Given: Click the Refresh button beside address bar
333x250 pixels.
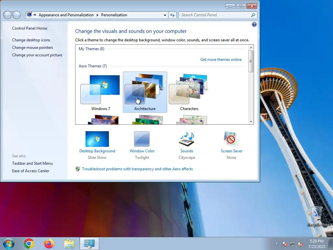Looking at the screenshot, I should point(172,15).
